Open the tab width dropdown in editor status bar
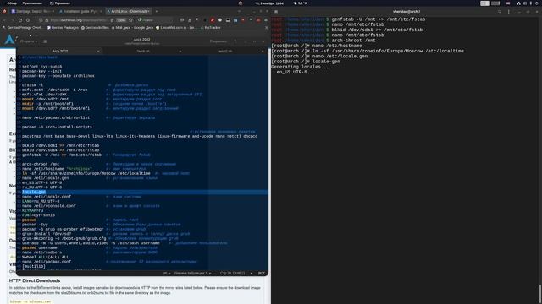Screen dimensions: 542x304 point(192,274)
